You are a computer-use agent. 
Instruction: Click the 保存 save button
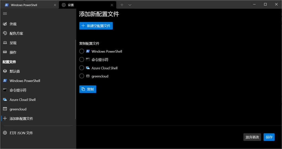click(269, 137)
